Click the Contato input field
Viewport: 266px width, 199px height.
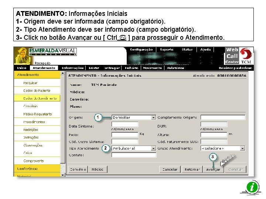point(134,155)
